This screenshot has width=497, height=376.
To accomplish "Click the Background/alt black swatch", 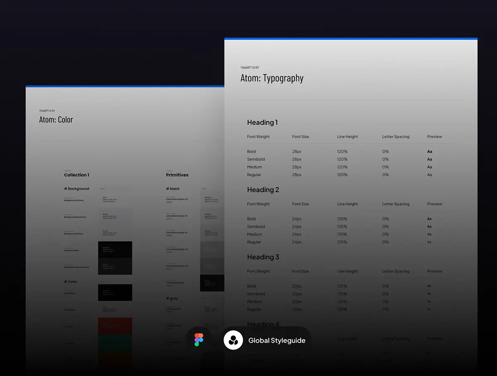I will [115, 250].
